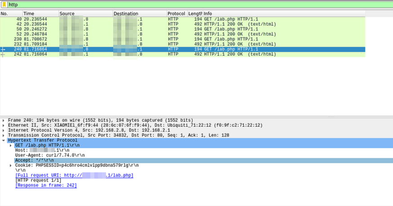Select packet number 230 row
The height and width of the screenshot is (206, 393).
coord(182,39)
